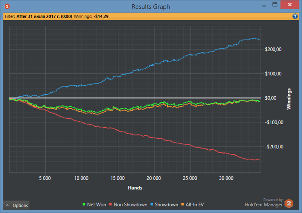The height and width of the screenshot is (213, 302).
Task: Click the 25 000 hands axis label
Action: pyautogui.click(x=190, y=178)
